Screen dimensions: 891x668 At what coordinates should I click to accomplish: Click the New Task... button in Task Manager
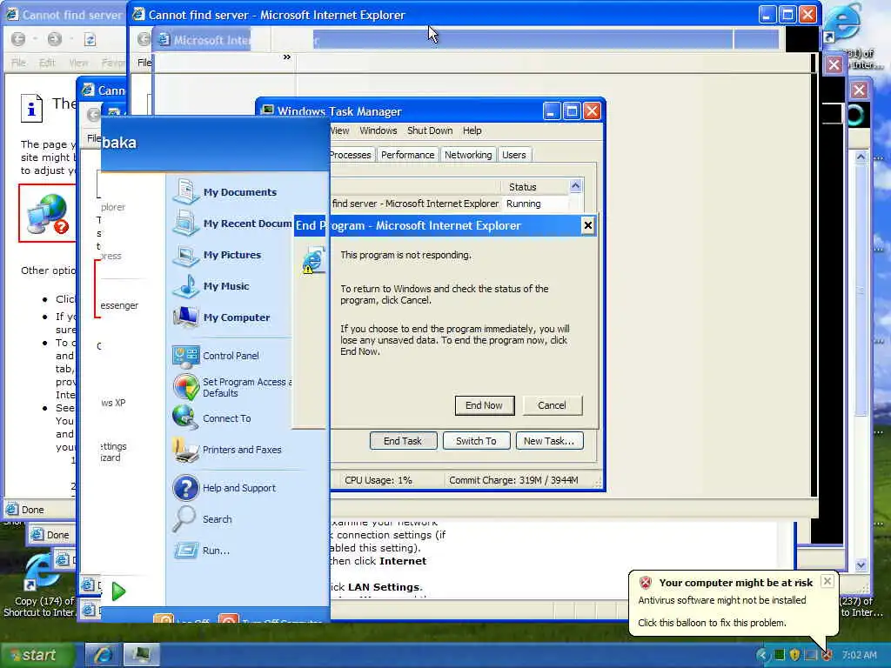[549, 441]
